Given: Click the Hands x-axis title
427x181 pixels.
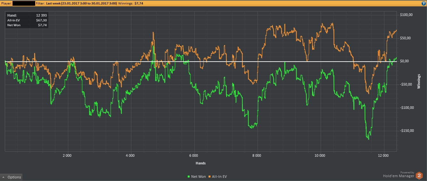Looking at the screenshot, I should point(201,163).
